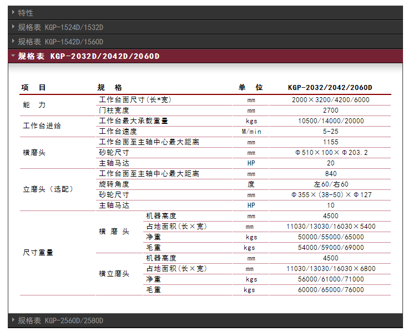Screen dimensions: 413x336
Task: Click the value 1155
Action: [x=330, y=142]
